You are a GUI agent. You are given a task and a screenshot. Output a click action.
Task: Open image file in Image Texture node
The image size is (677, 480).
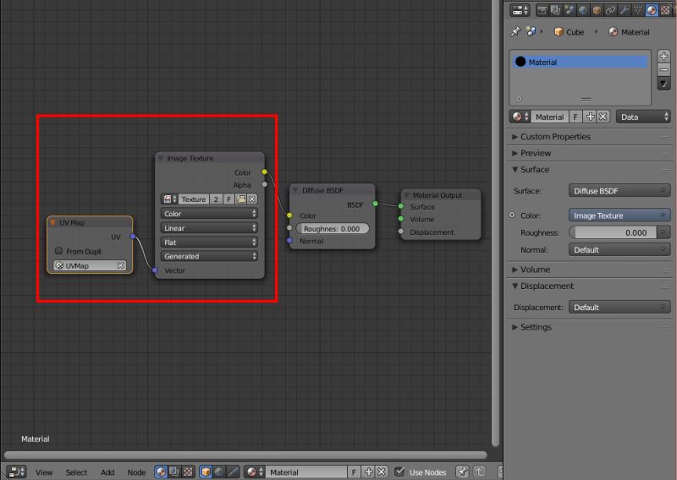coord(241,199)
